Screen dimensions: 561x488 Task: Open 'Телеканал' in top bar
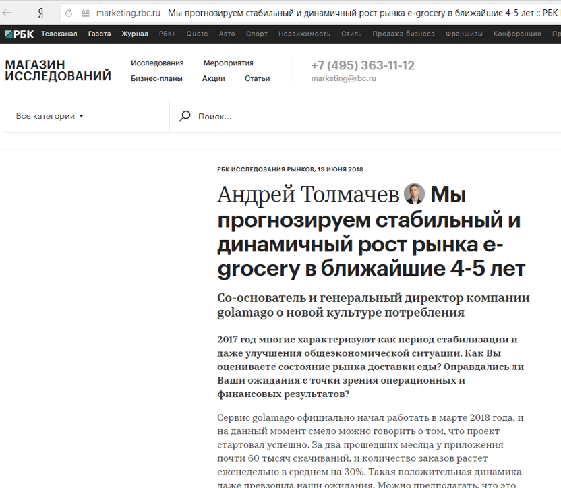click(x=59, y=34)
